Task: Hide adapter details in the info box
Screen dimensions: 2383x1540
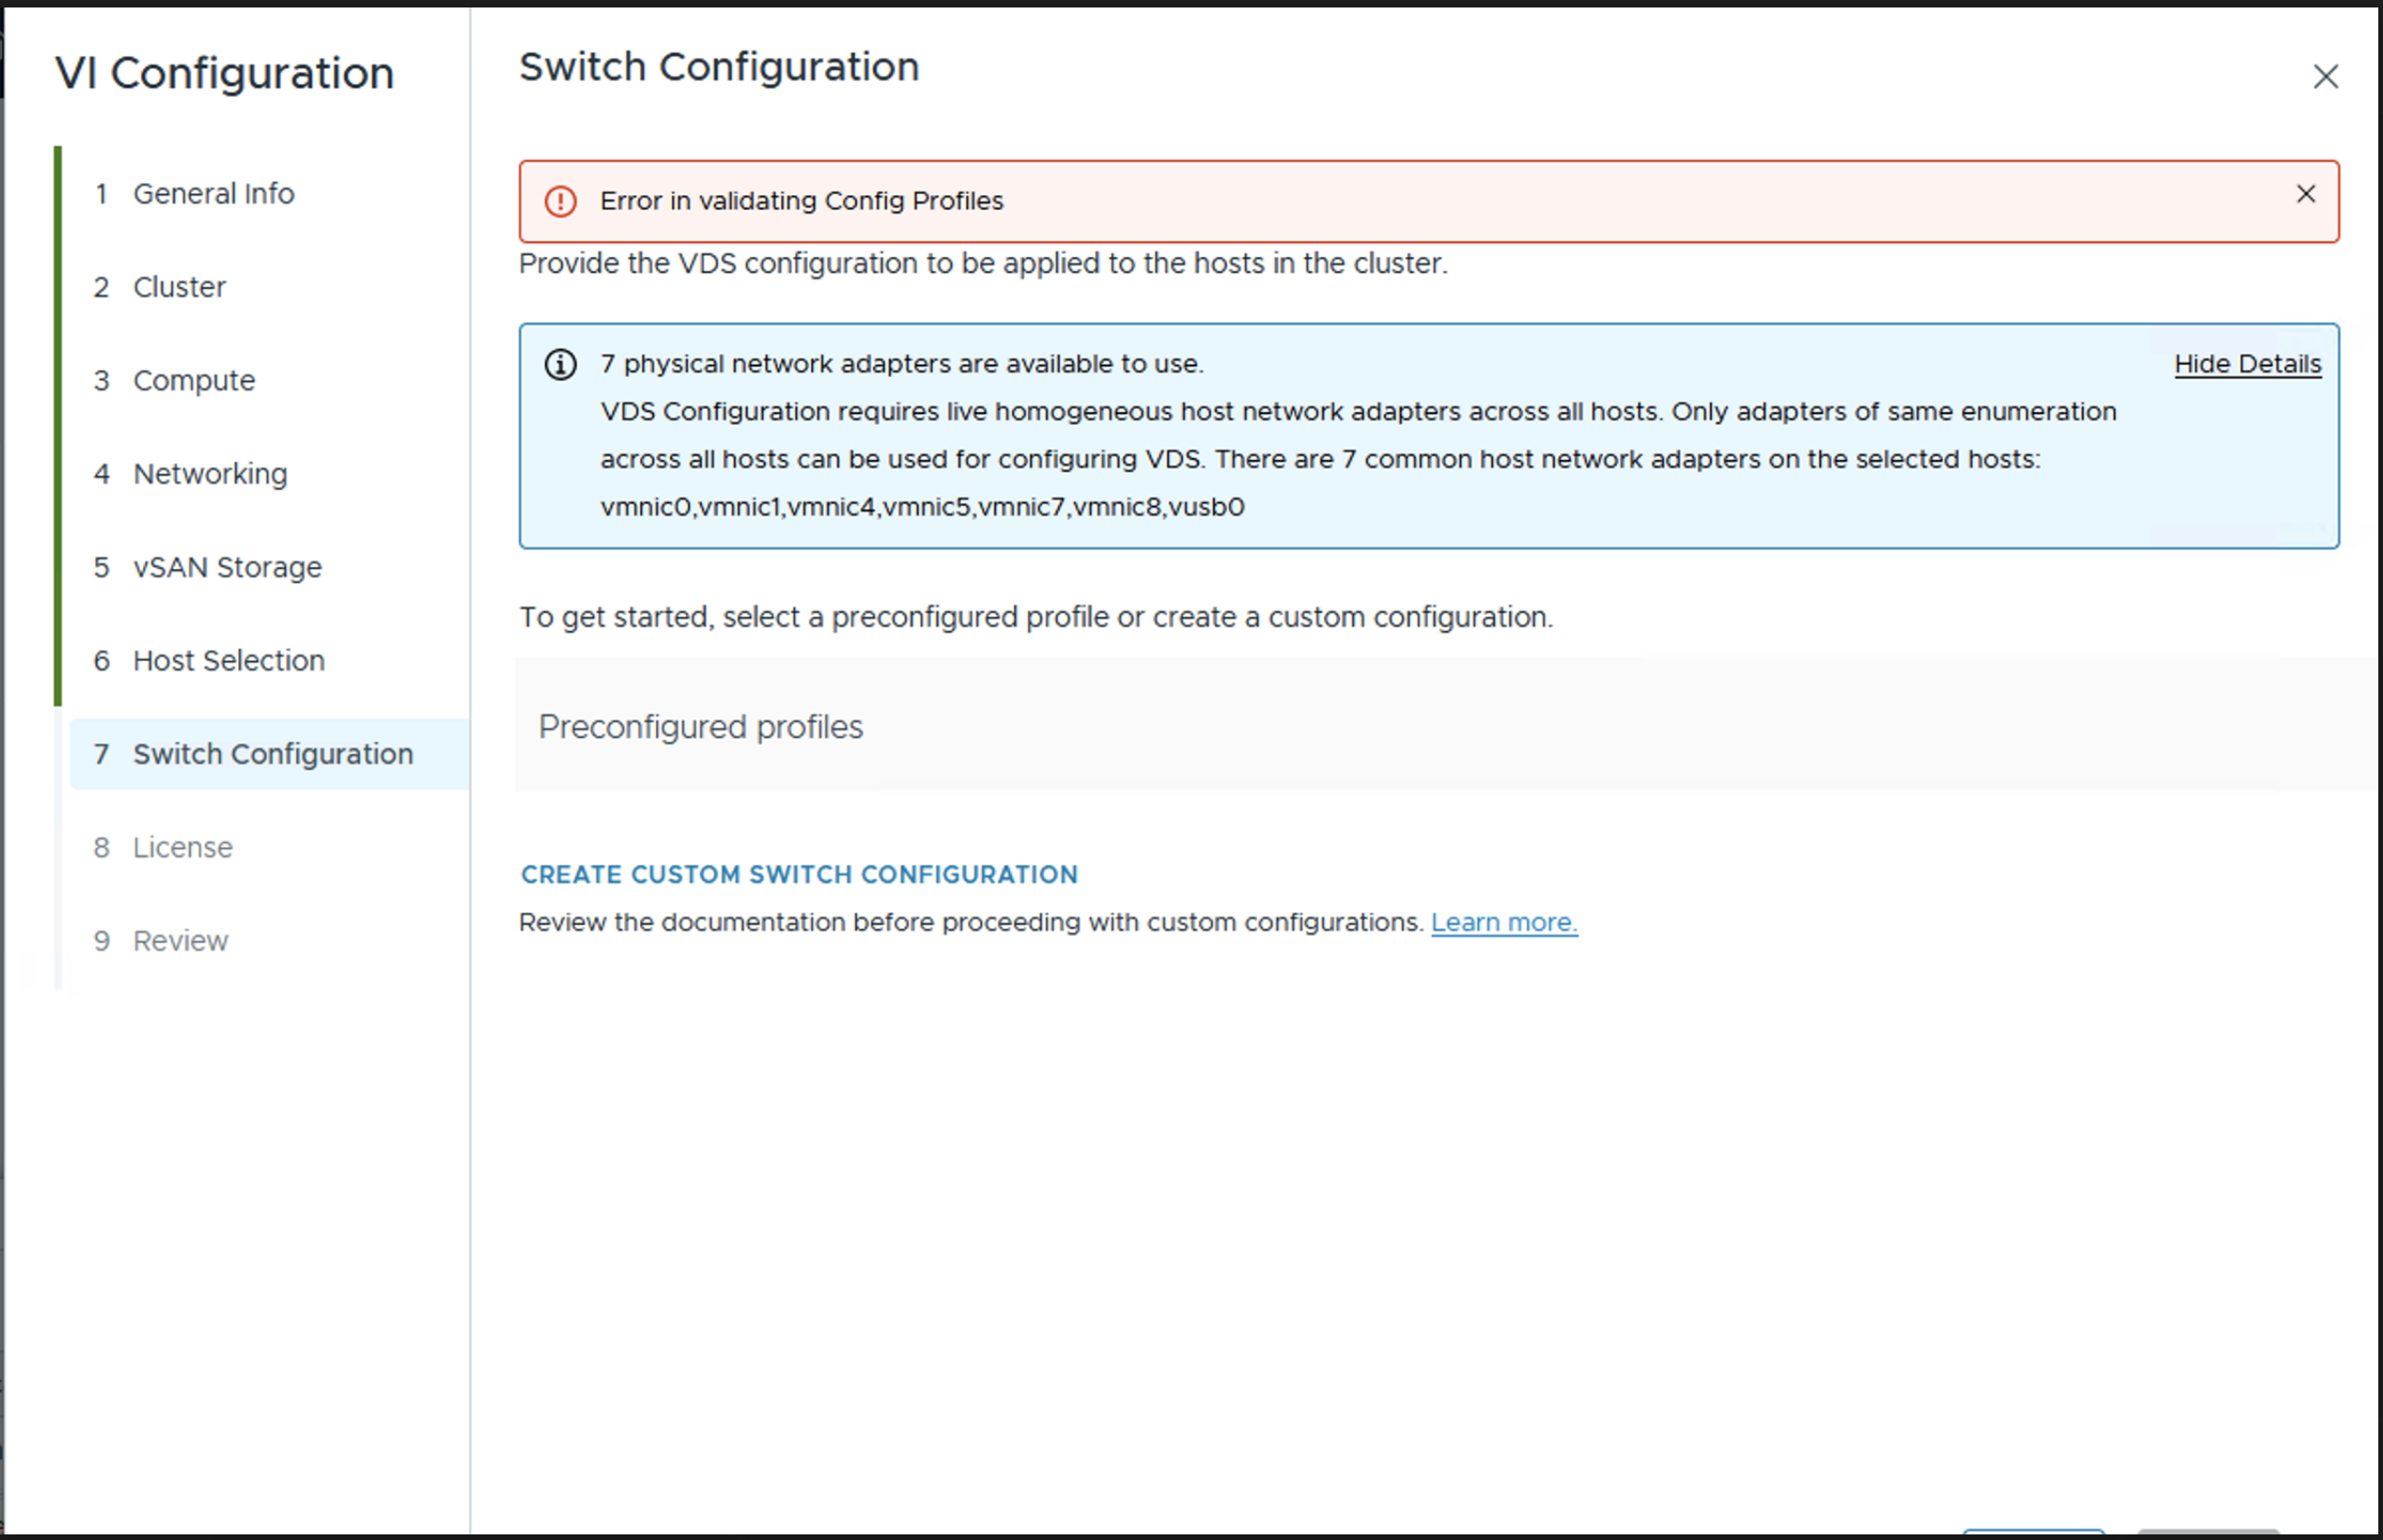Action: pyautogui.click(x=2247, y=364)
